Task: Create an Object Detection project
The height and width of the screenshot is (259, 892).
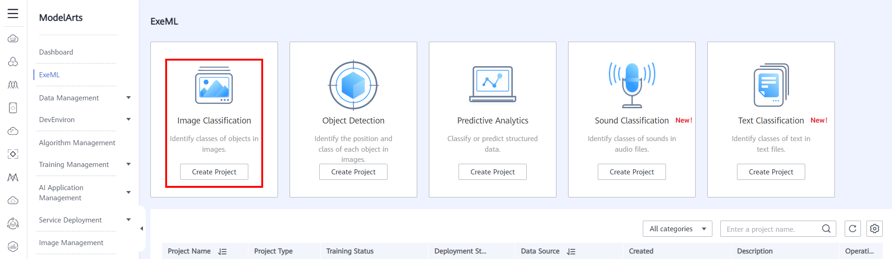Action: [353, 172]
